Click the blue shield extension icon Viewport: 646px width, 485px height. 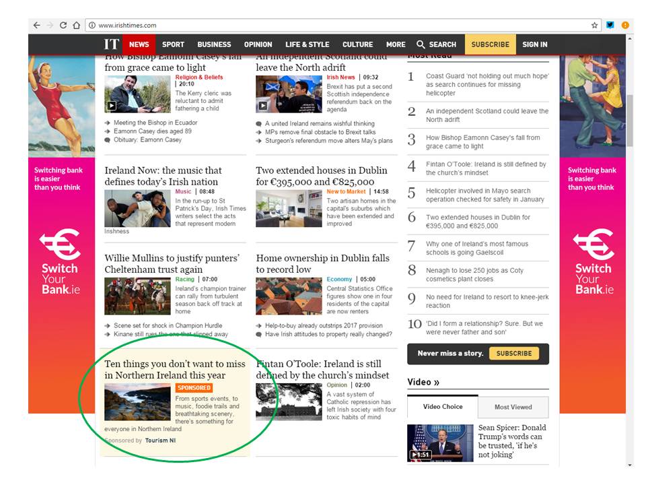[x=610, y=25]
